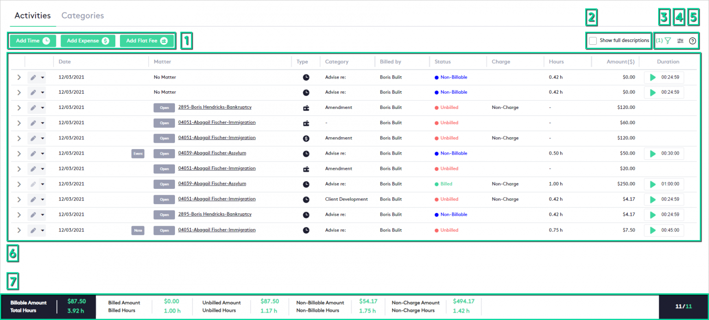
Task: Start the timer on Client Development row
Action: click(x=653, y=199)
